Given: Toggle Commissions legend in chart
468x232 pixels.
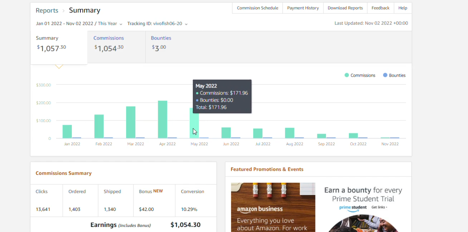Looking at the screenshot, I should (x=360, y=75).
